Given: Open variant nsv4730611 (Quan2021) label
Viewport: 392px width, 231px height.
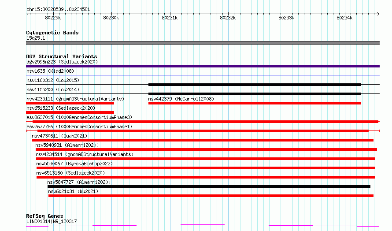Looking at the screenshot, I should click(x=59, y=136).
